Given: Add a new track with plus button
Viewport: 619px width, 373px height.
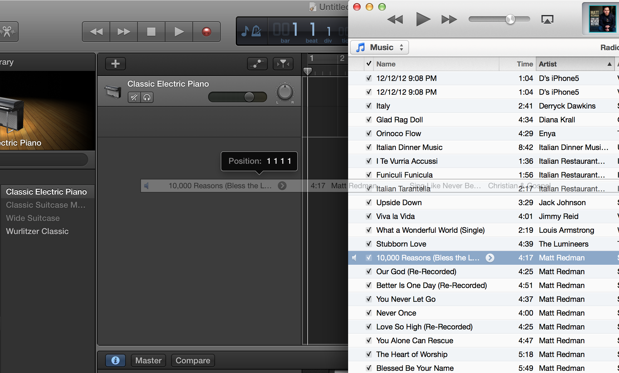Looking at the screenshot, I should pos(116,64).
